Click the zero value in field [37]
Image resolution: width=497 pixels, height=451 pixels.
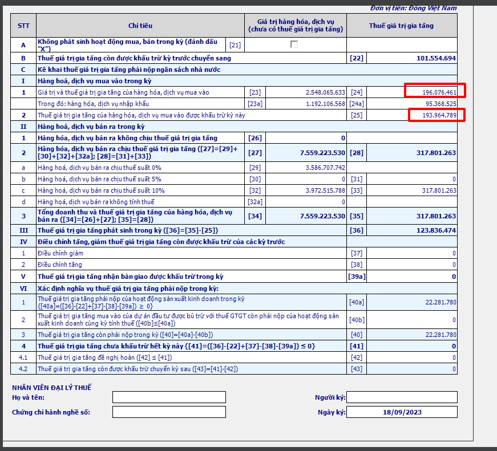pos(454,253)
